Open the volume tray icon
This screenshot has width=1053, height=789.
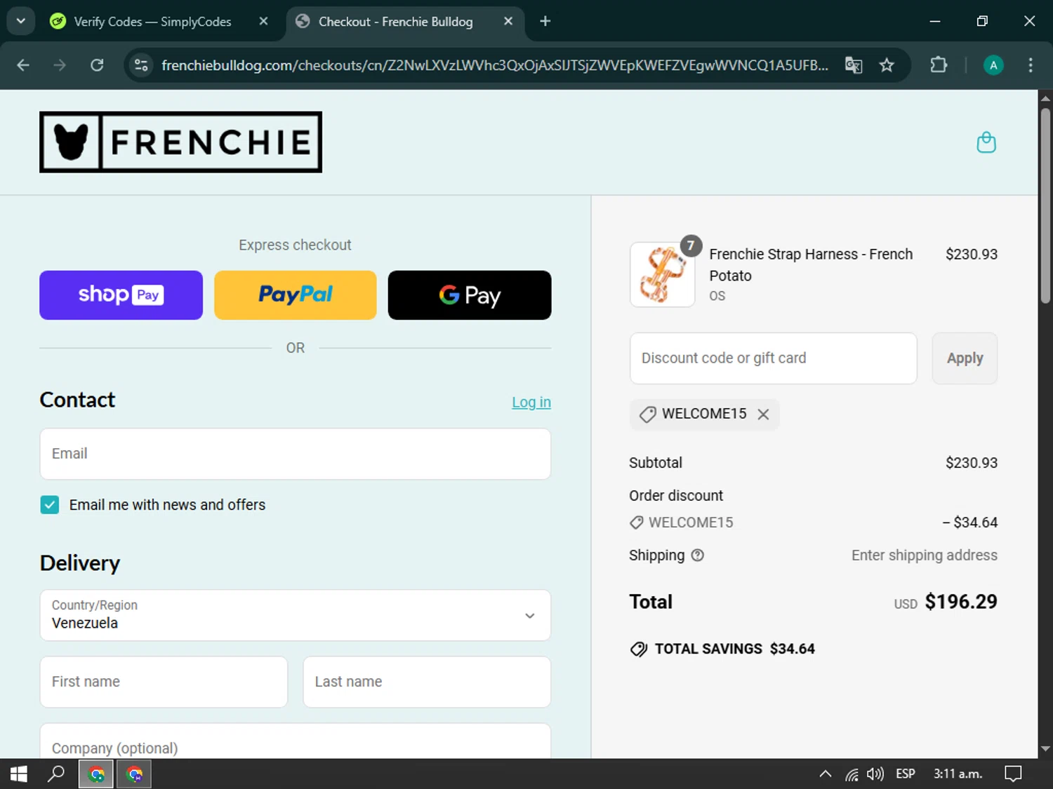click(x=875, y=774)
